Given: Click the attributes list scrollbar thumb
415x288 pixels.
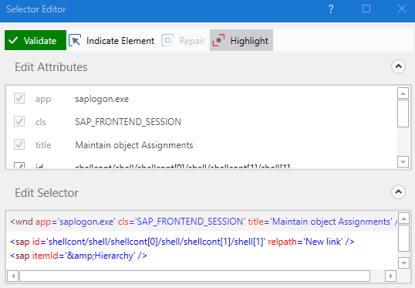Looking at the screenshot, I should (403, 114).
